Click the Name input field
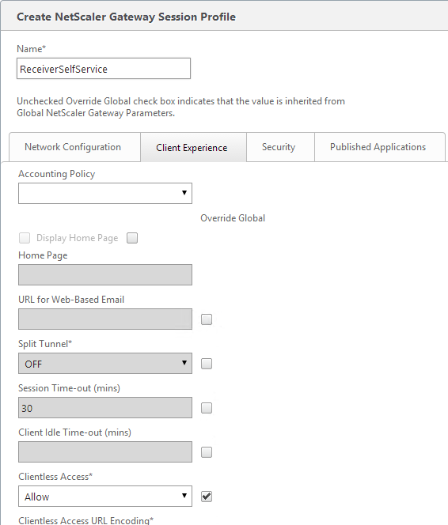The width and height of the screenshot is (448, 525). coord(104,69)
